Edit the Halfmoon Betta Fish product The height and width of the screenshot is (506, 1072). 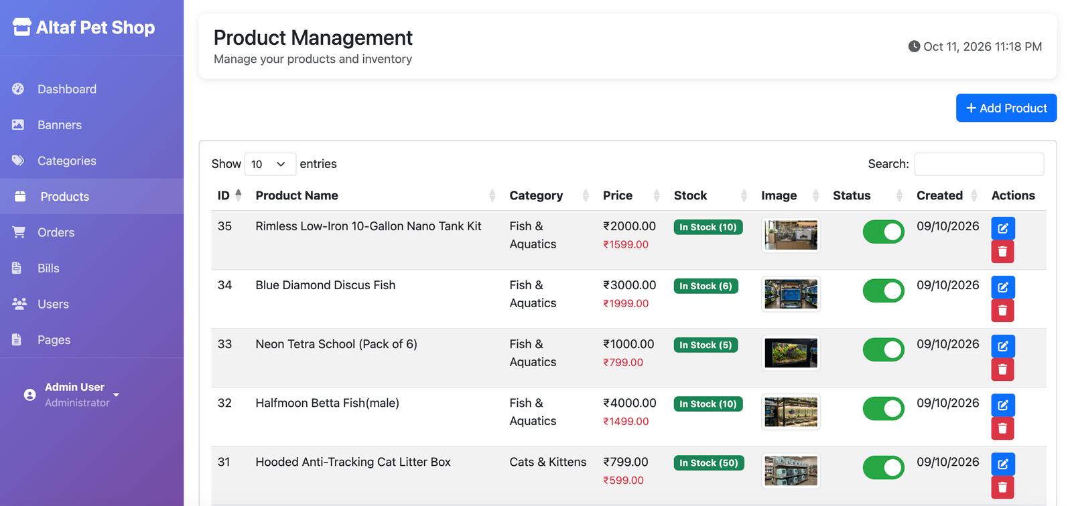(1003, 405)
